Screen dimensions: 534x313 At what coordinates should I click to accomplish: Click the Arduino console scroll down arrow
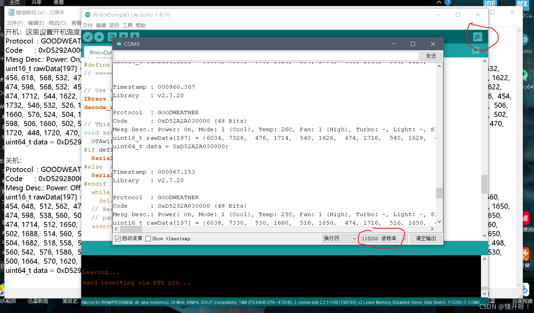pyautogui.click(x=484, y=294)
